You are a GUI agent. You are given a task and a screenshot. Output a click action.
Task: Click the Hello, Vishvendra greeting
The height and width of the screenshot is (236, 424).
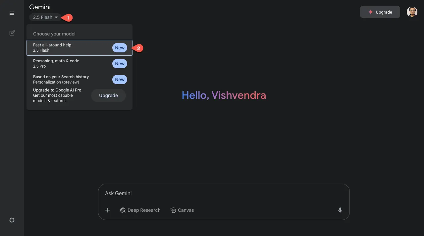(224, 95)
